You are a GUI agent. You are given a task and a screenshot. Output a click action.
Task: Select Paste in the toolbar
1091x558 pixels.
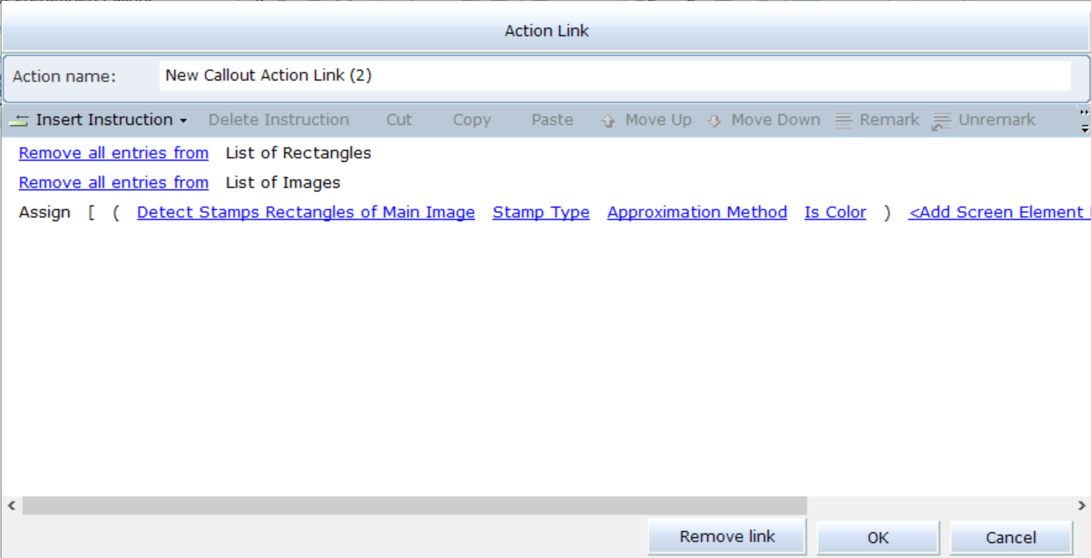coord(552,120)
